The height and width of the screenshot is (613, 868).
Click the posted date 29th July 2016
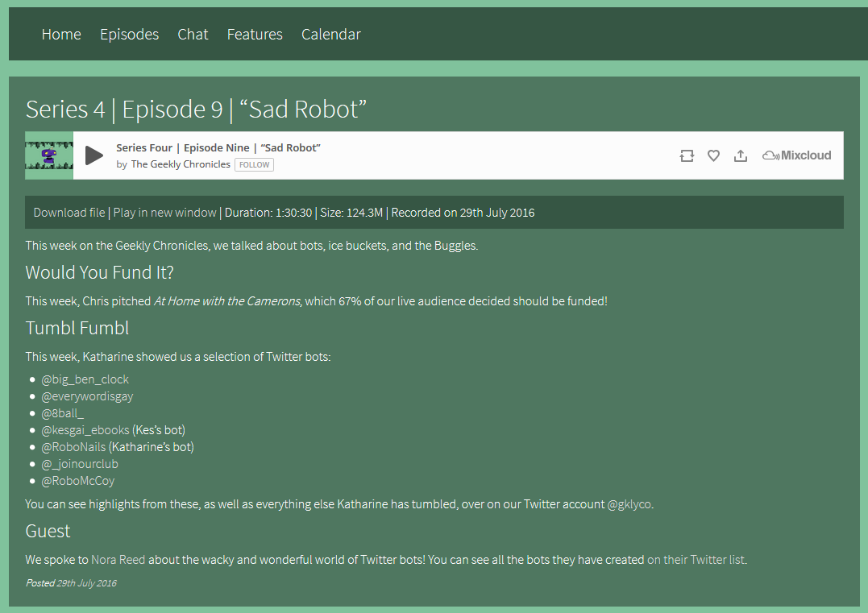tap(86, 583)
